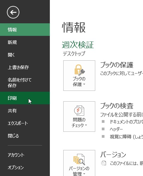Click the ブックの検査 section heading
The width and height of the screenshot is (143, 176).
117,106
